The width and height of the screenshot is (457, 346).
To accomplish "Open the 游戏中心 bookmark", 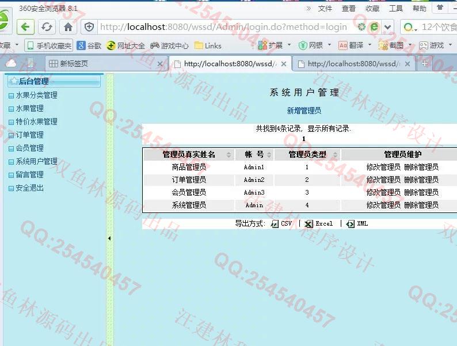I will [170, 45].
